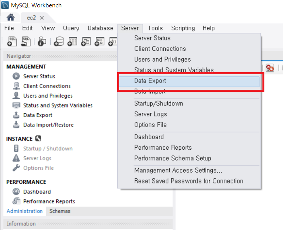
Task: Click the Status and System Variables monitor icon
Action: point(16,105)
